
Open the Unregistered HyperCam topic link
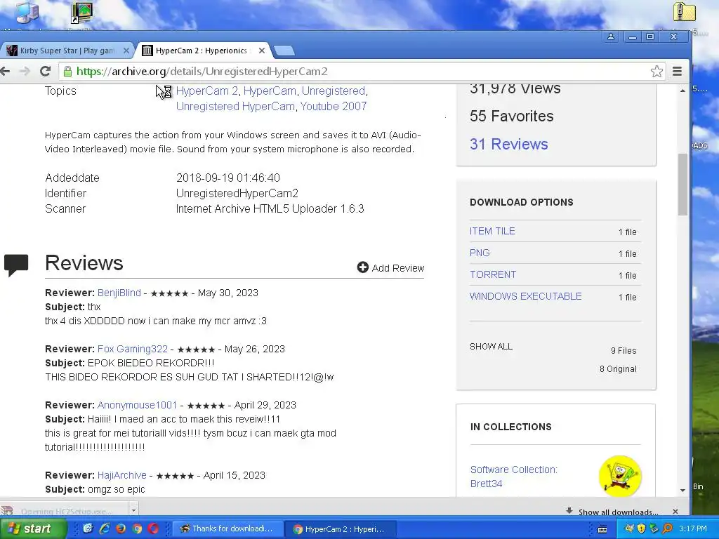click(235, 107)
